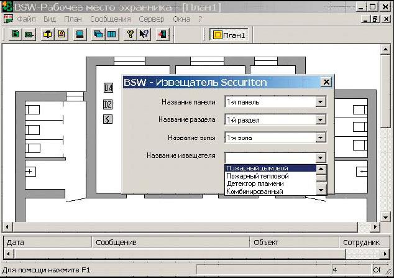Expand the Название зоны dropdown

pos(320,137)
